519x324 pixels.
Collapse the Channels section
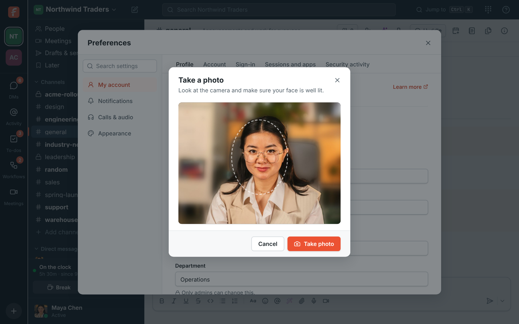point(50,82)
